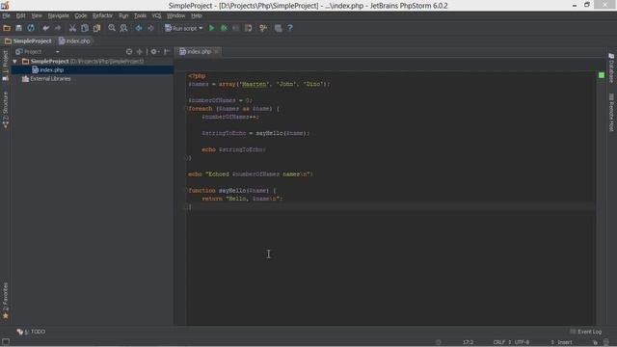This screenshot has height=347, width=617.
Task: Toggle the Database tool window side tab
Action: click(x=611, y=67)
